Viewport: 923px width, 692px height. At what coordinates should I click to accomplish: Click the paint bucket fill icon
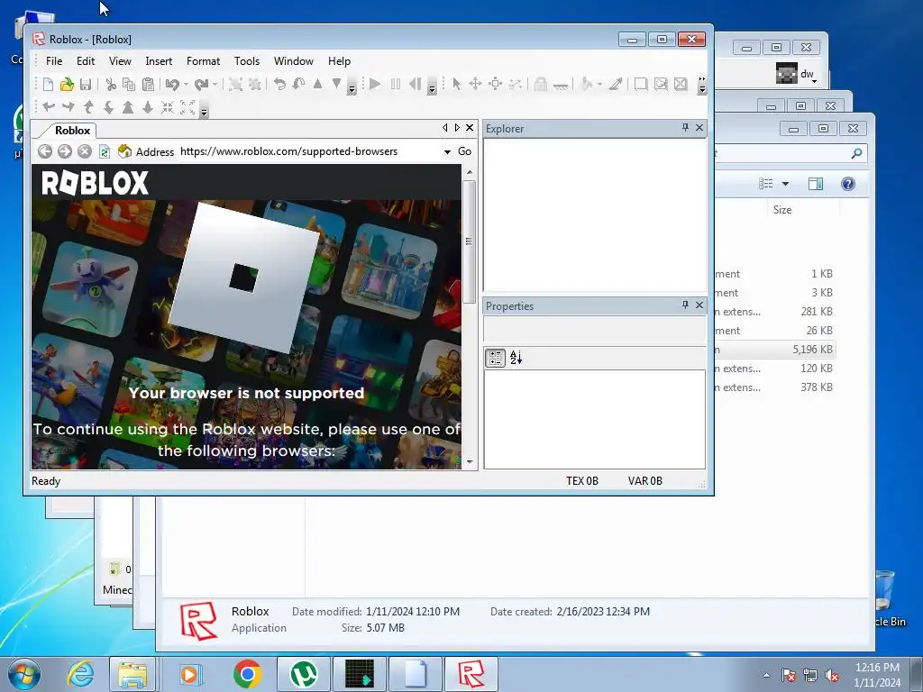pos(587,84)
